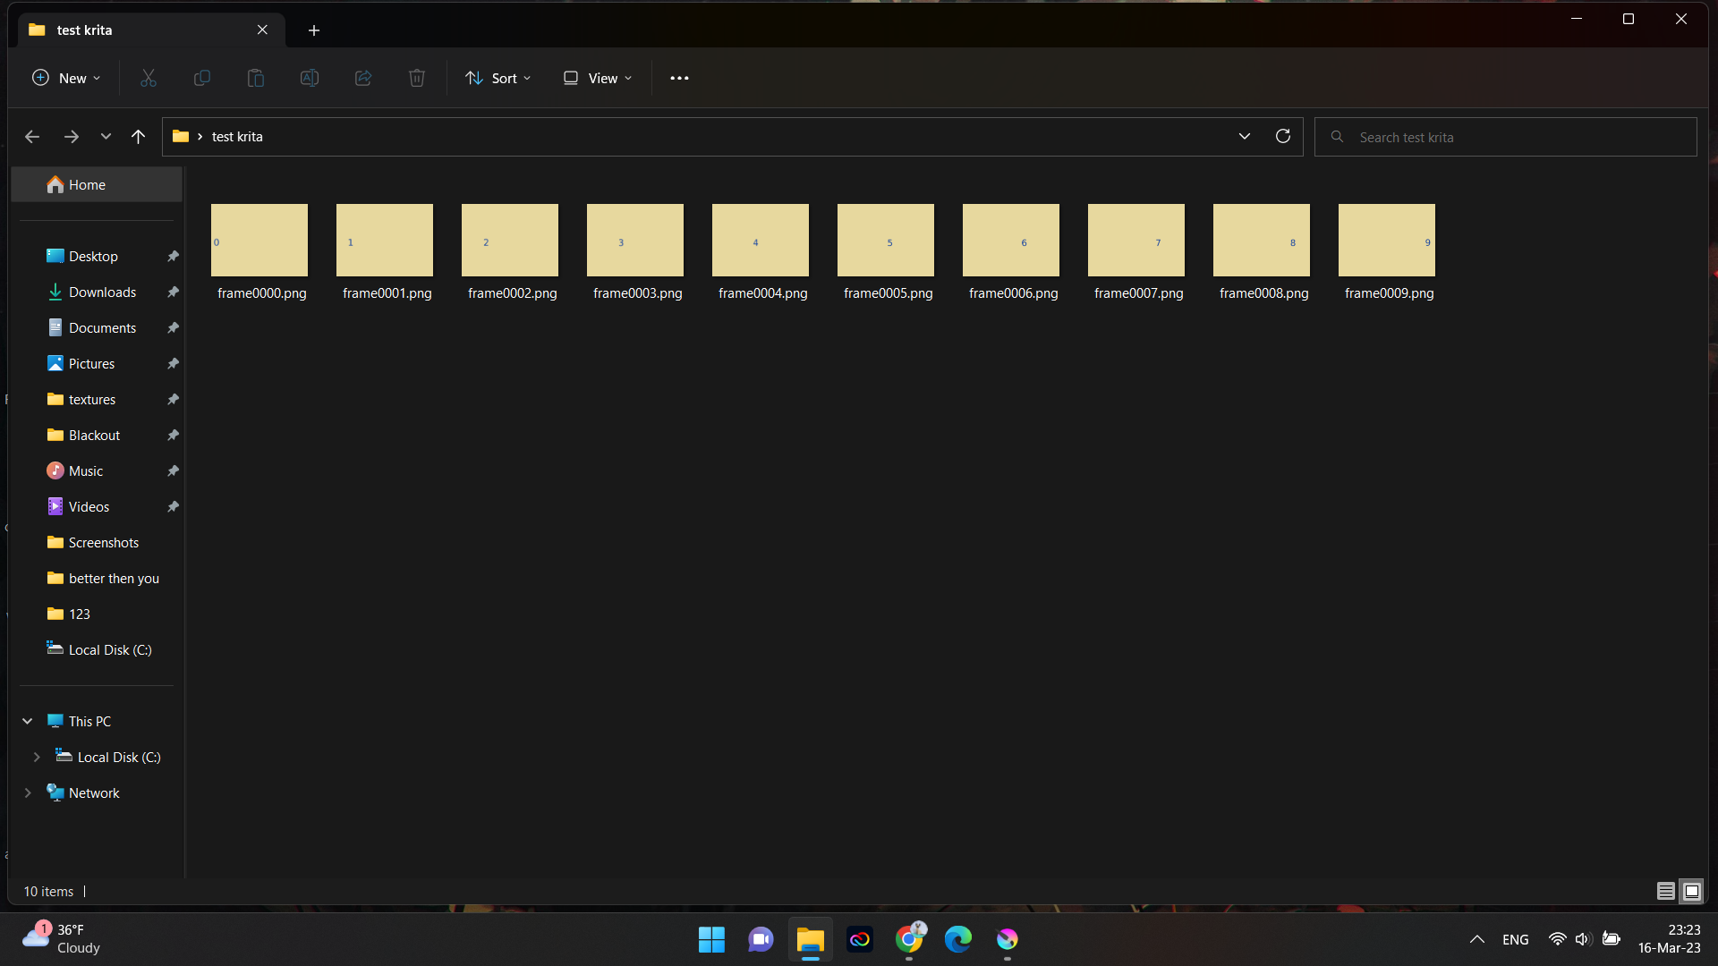Image resolution: width=1718 pixels, height=966 pixels.
Task: Click the Cut scissors icon in toolbar
Action: [149, 78]
